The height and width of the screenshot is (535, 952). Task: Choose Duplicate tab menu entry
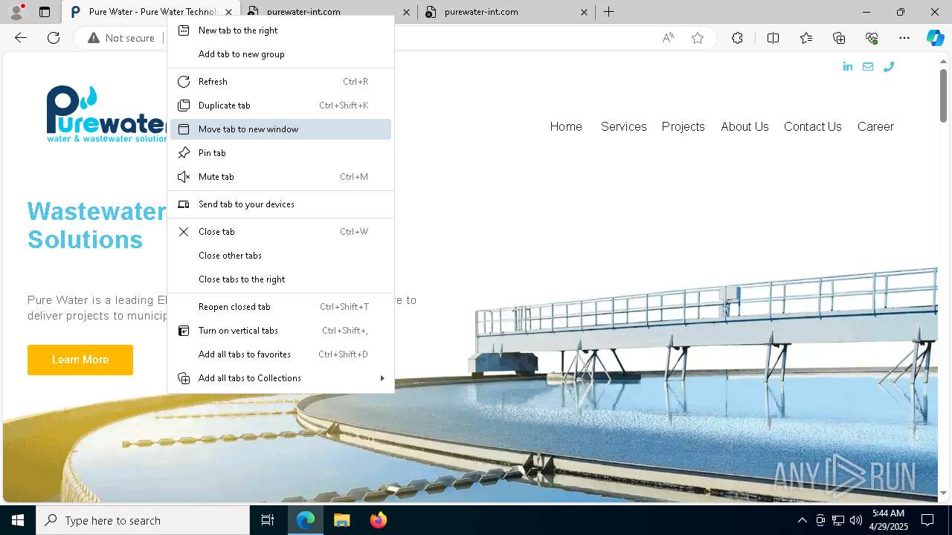tap(280, 106)
